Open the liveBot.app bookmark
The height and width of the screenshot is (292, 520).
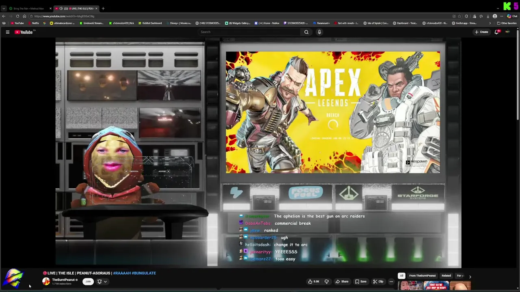[x=464, y=23]
